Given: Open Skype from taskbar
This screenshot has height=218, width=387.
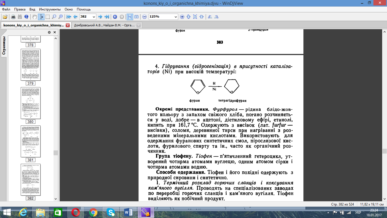Looking at the screenshot, I should tap(111, 212).
